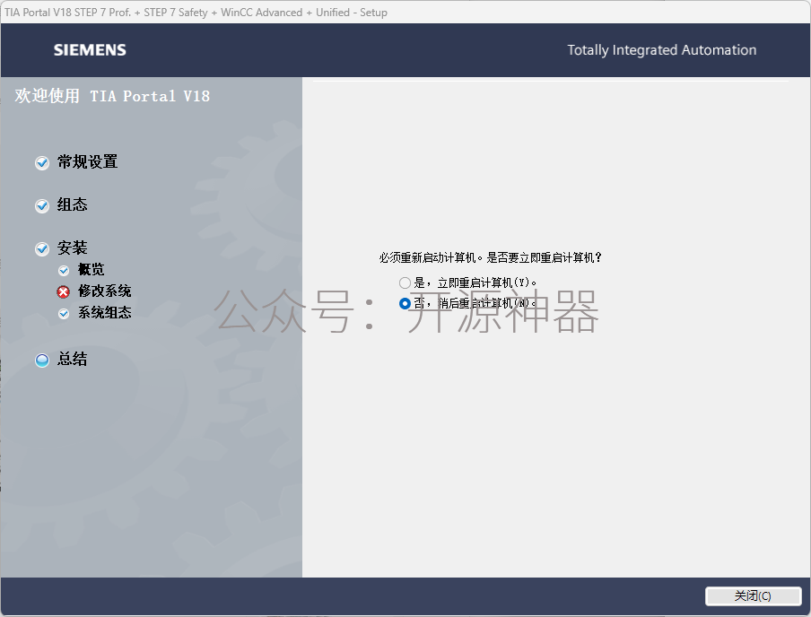The width and height of the screenshot is (811, 617).
Task: Select the 概览 sub-step
Action: 91,269
